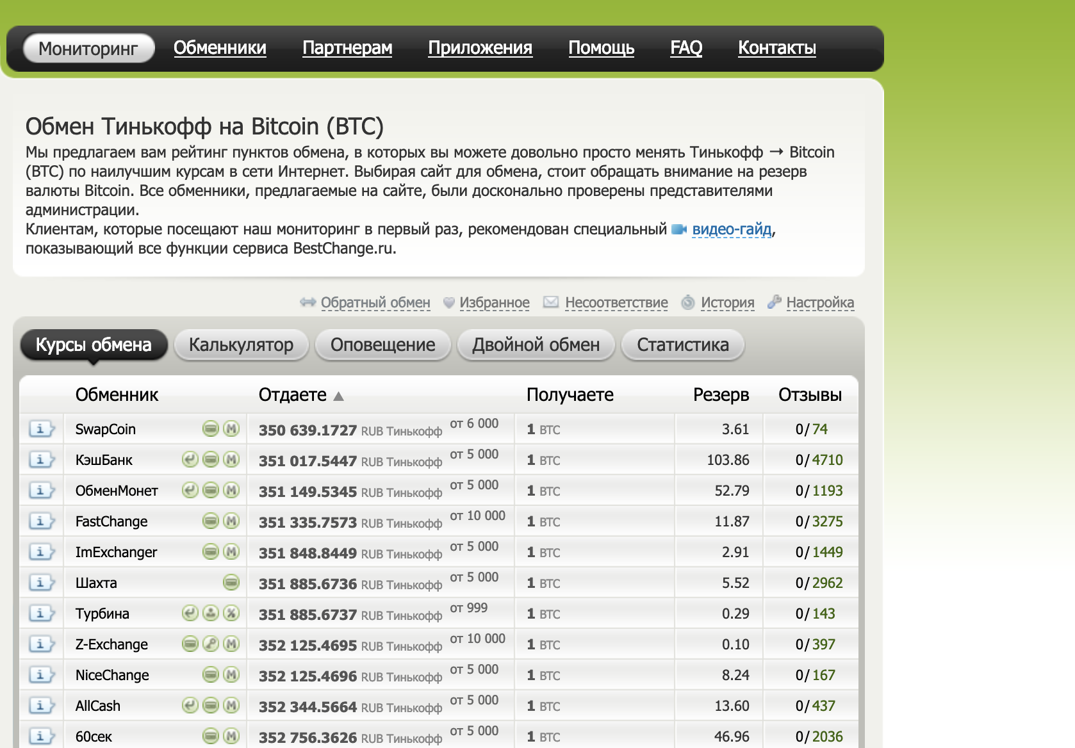The image size is (1075, 748).
Task: Click the return-arrow badge on КэшБанк
Action: point(190,459)
